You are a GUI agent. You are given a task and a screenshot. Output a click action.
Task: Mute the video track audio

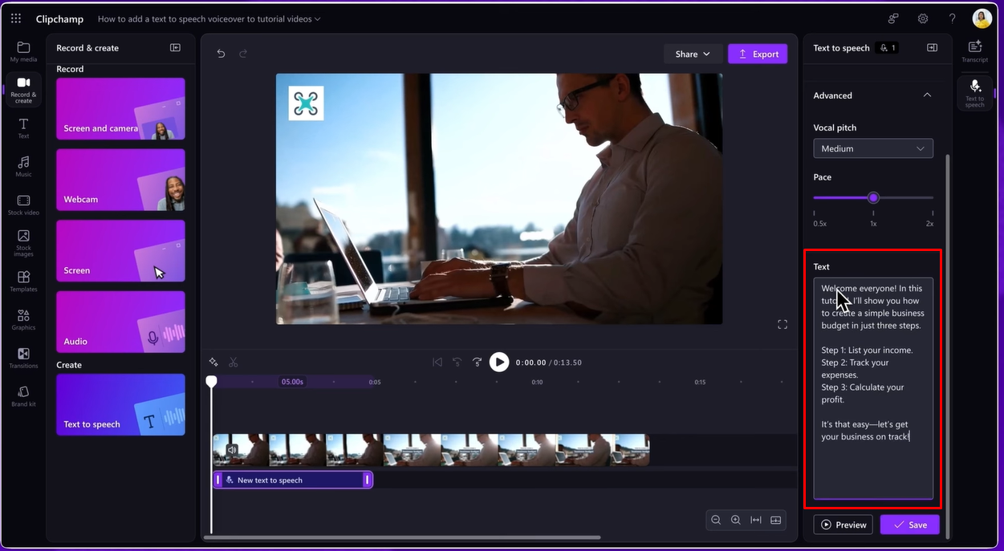pyautogui.click(x=231, y=448)
